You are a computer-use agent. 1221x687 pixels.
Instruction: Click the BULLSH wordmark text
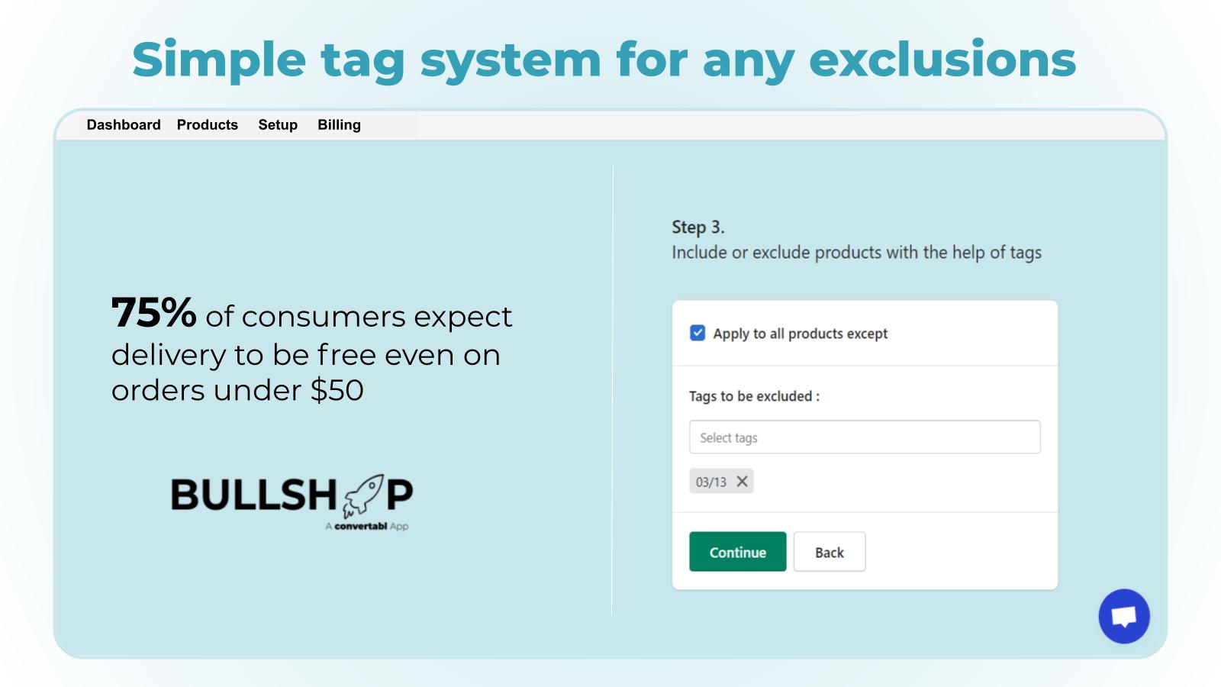tap(253, 495)
